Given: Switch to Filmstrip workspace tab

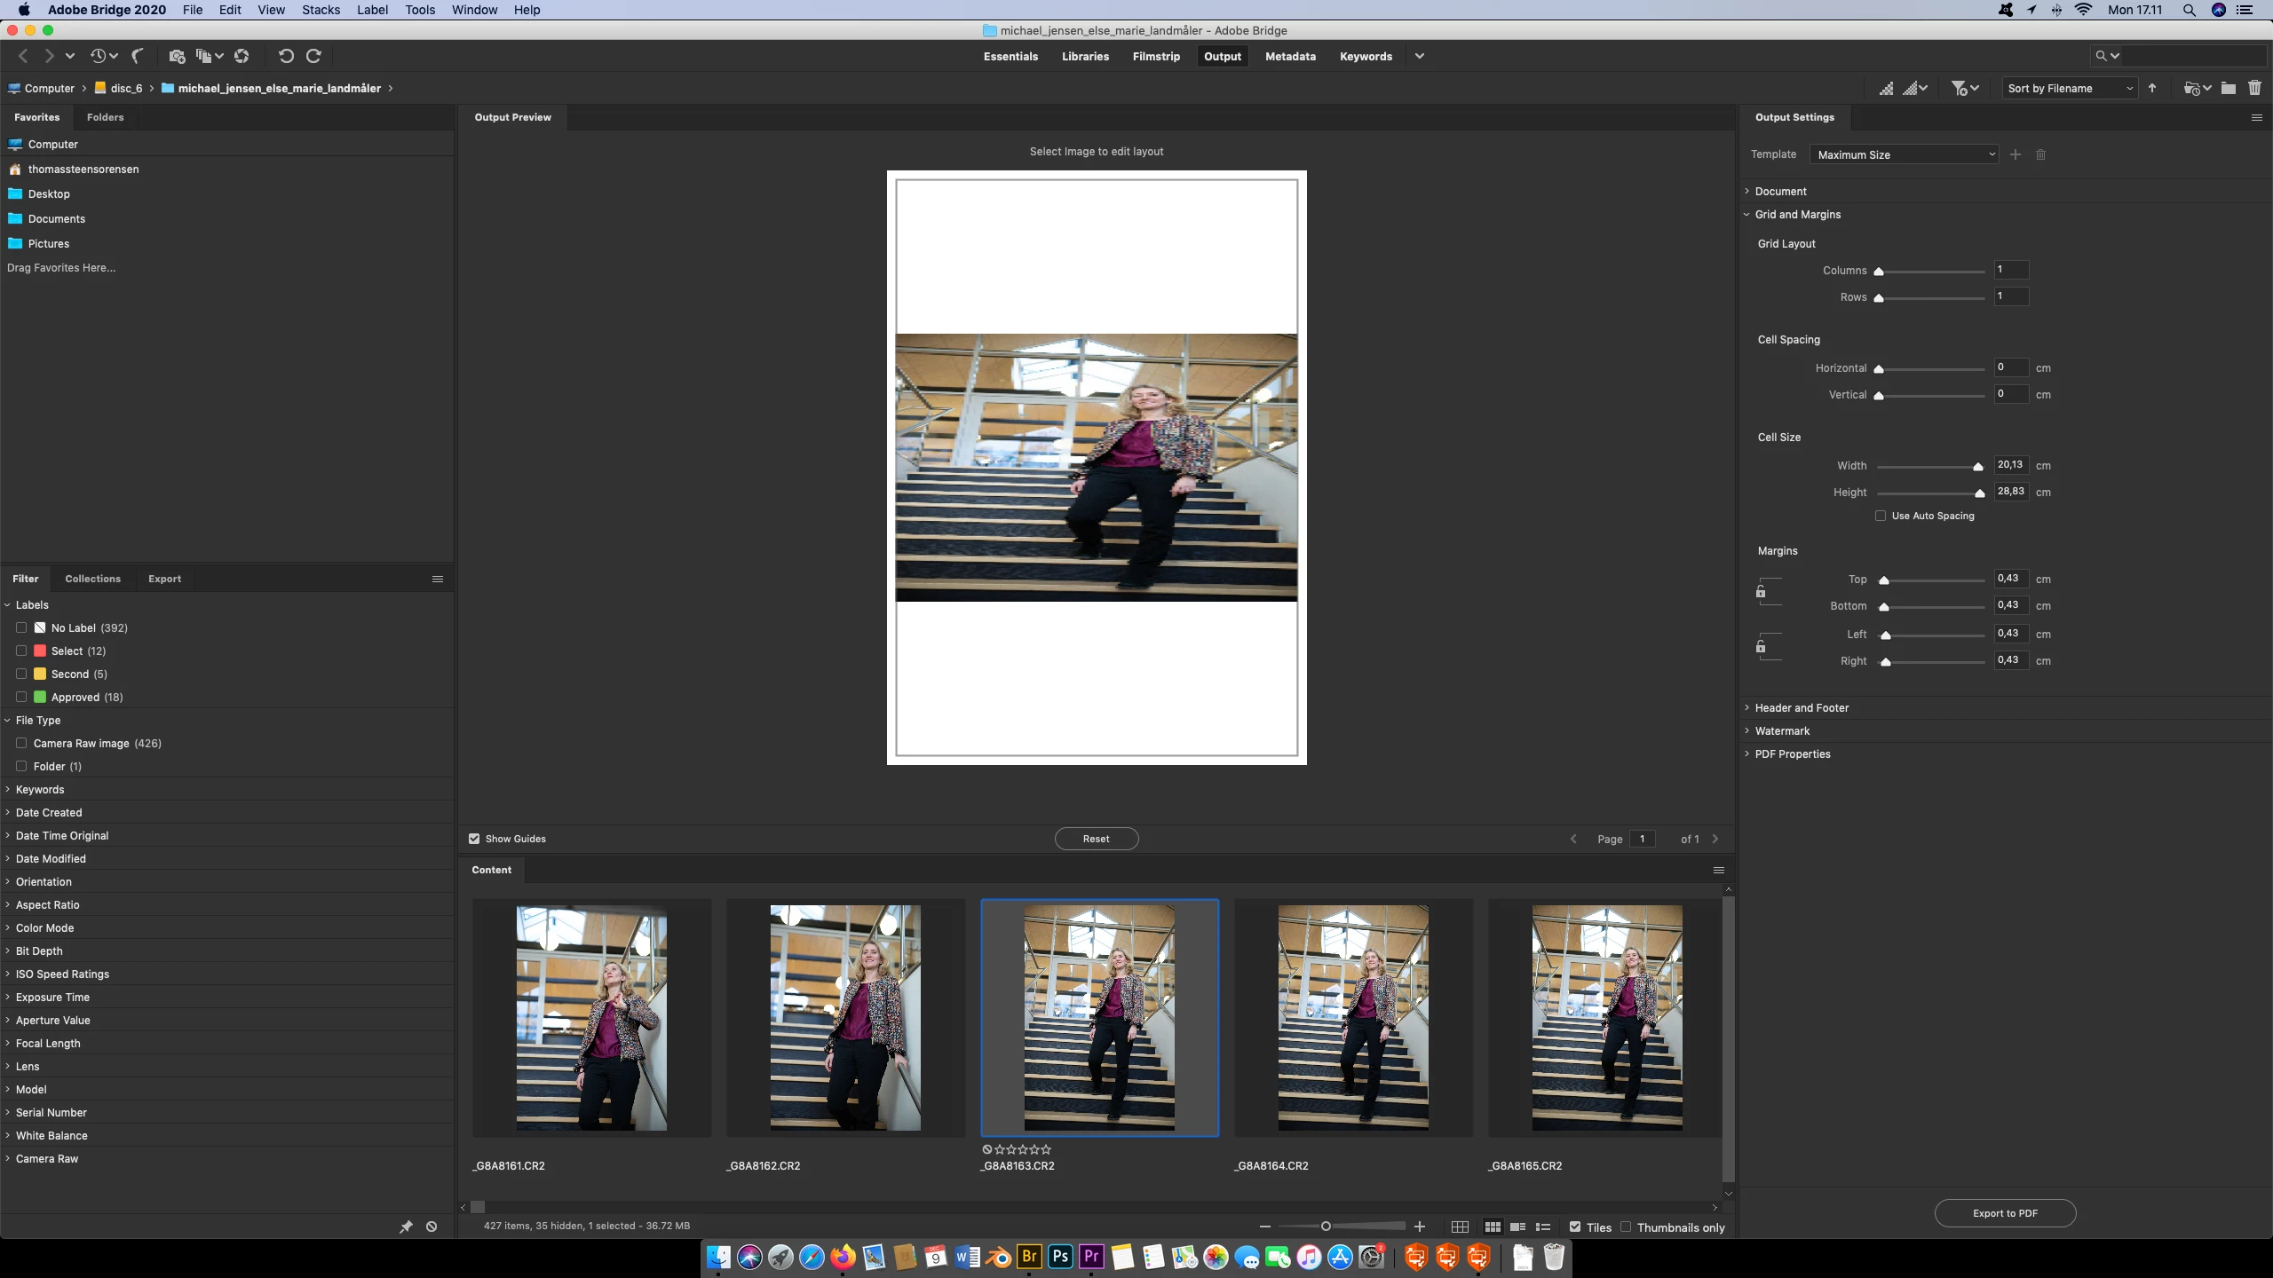Looking at the screenshot, I should click(x=1156, y=56).
